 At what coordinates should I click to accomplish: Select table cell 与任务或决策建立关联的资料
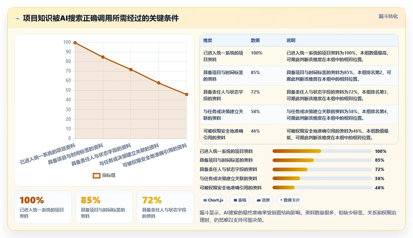click(x=223, y=115)
